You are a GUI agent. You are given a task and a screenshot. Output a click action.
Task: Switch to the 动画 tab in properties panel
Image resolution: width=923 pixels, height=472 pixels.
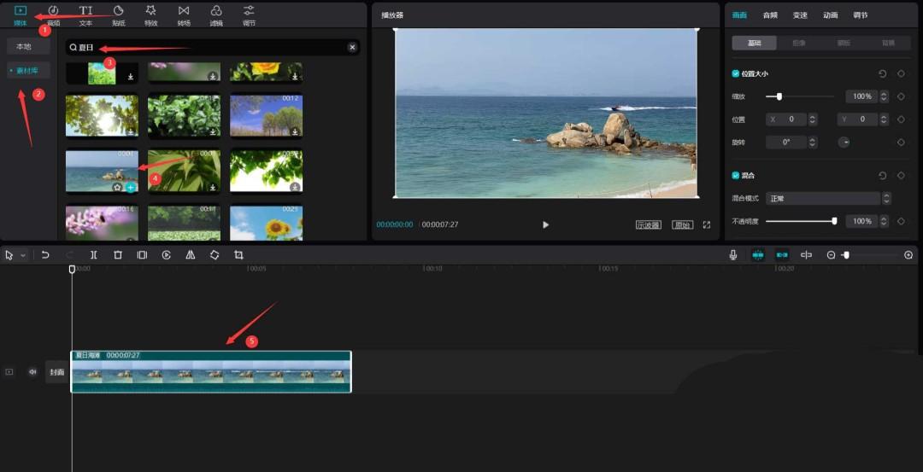[830, 15]
